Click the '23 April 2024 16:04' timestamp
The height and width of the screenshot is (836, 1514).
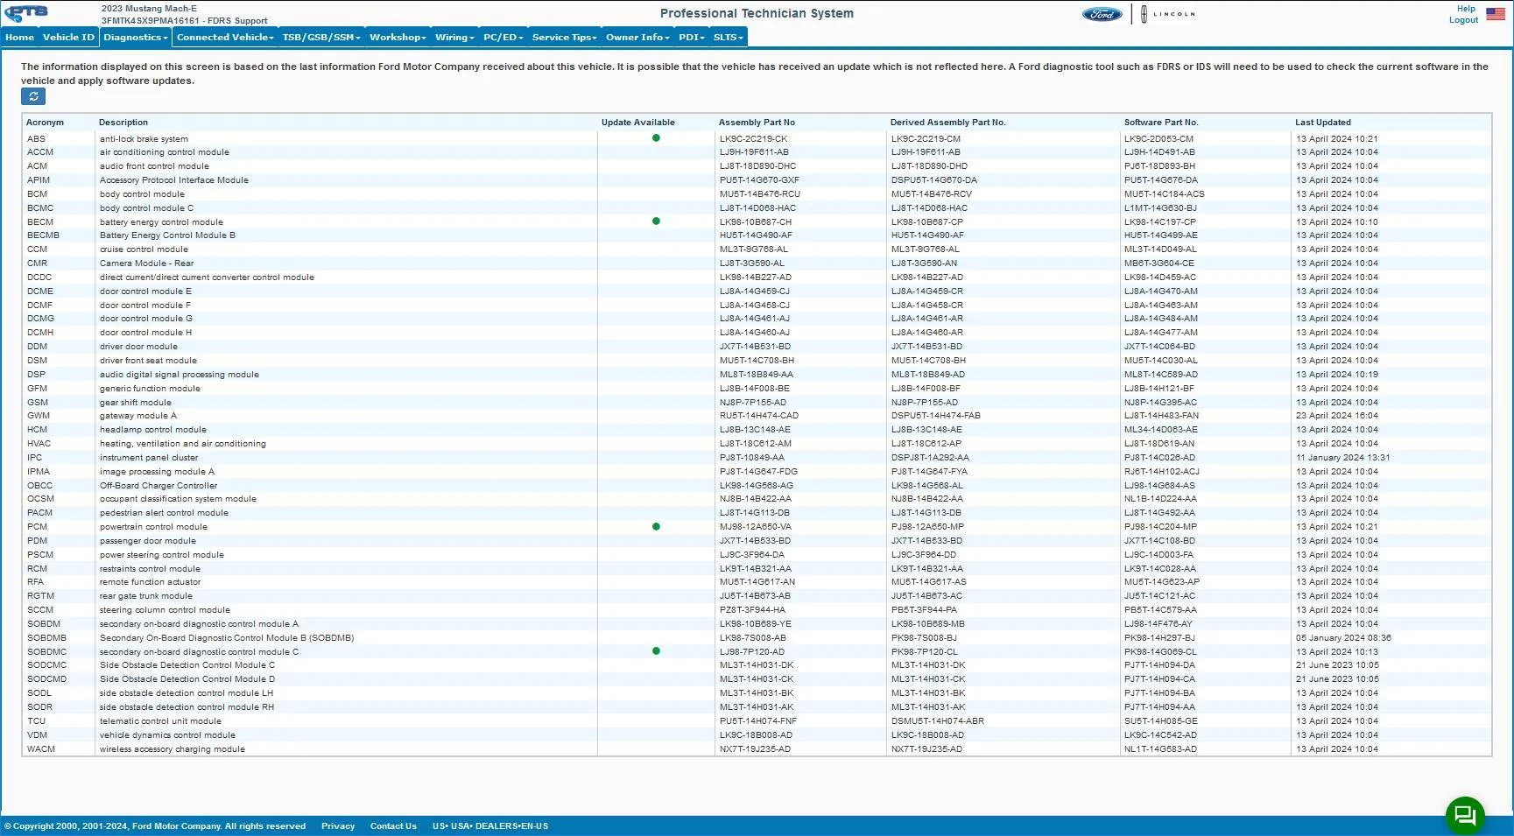pos(1337,416)
